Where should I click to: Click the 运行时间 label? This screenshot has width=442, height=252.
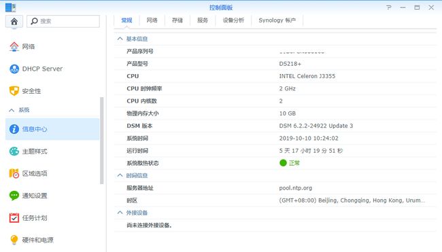pos(137,151)
